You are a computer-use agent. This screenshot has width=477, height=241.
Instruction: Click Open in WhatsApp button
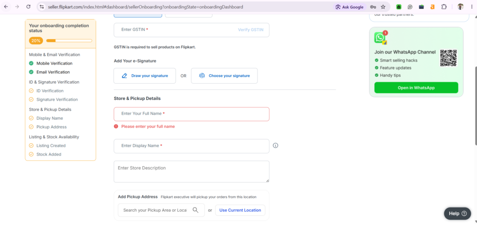pos(416,88)
